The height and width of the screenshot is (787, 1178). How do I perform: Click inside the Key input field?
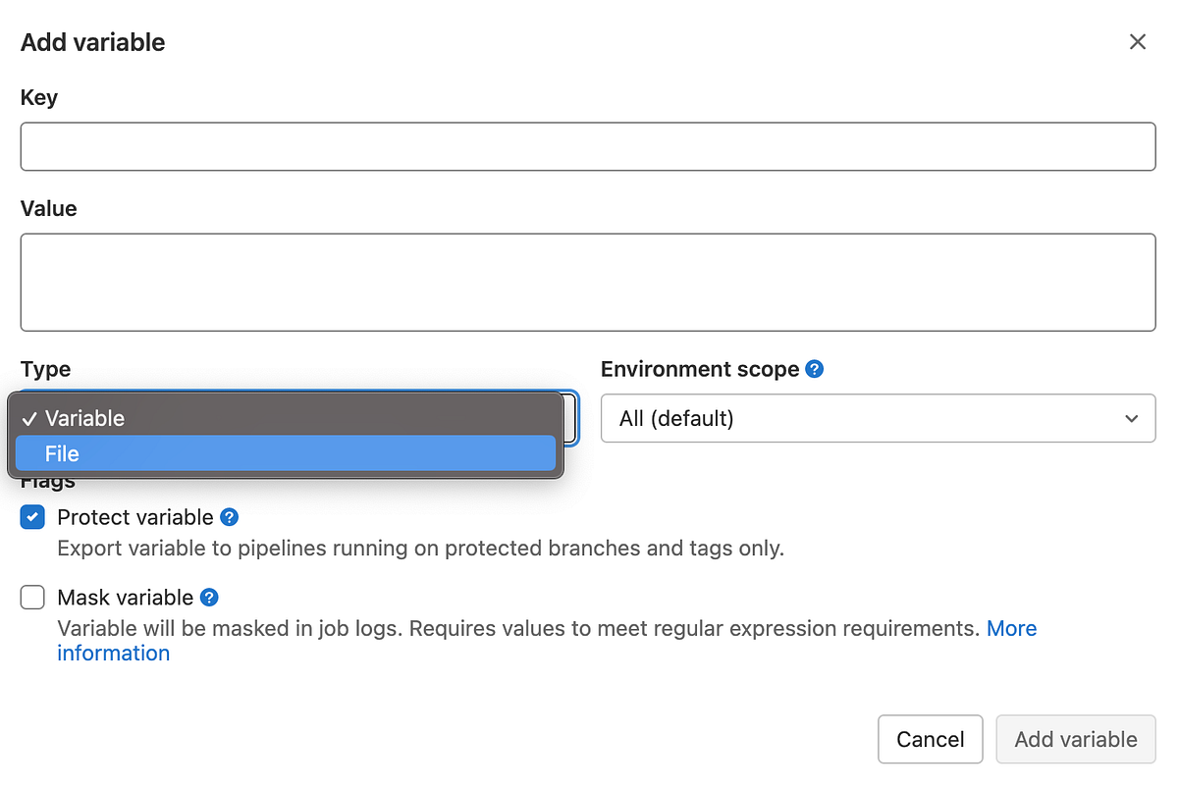[587, 146]
